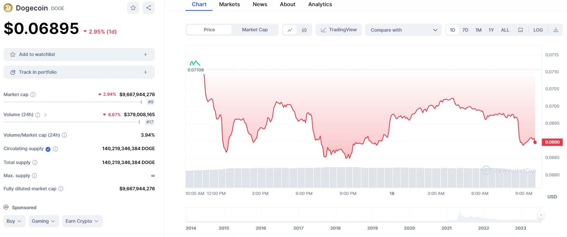Expand the Earn Crypto dropdown

point(82,221)
